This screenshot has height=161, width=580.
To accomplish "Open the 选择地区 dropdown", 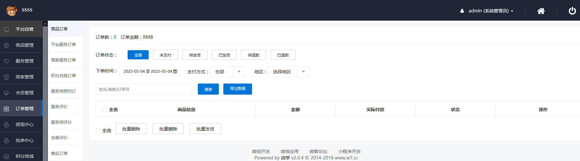I will click(288, 71).
